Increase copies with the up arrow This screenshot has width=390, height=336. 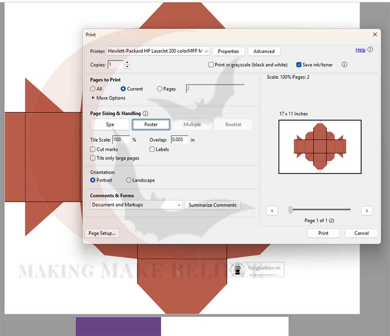(x=127, y=63)
